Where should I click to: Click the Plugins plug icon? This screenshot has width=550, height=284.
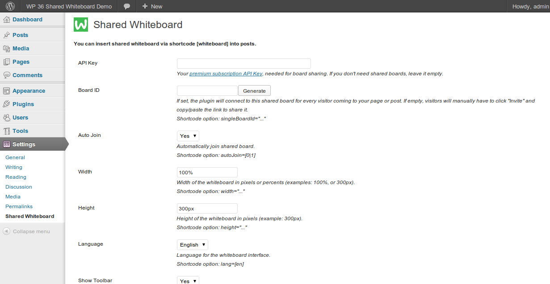7,104
